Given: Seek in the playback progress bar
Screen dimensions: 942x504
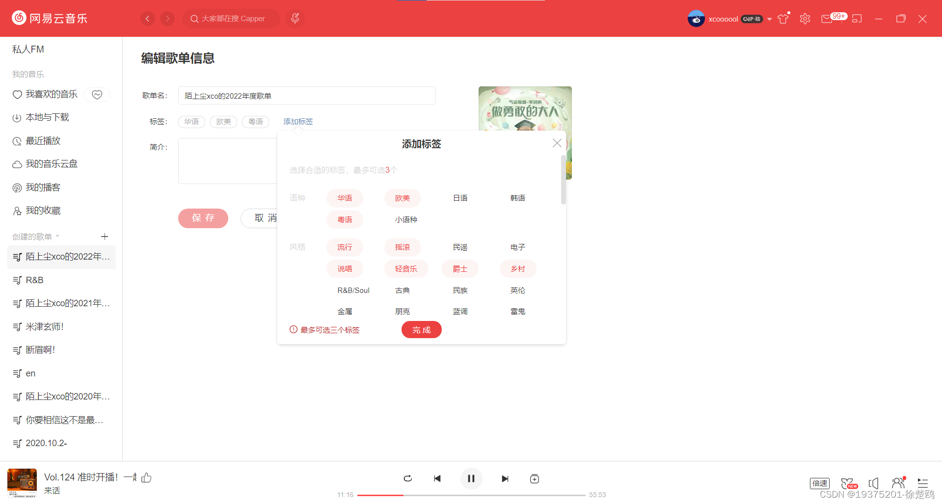Looking at the screenshot, I should click(471, 495).
